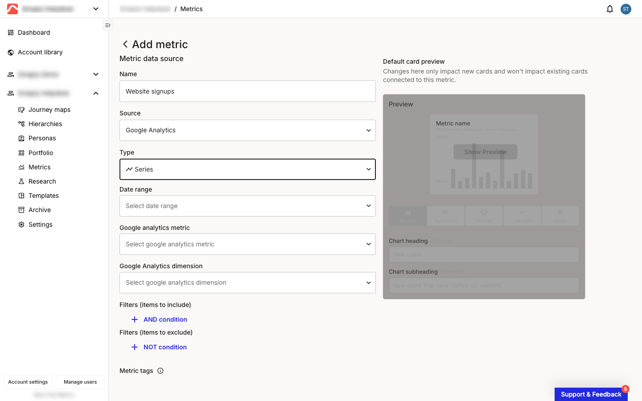Click the Account library globe icon
The image size is (642, 401).
(11, 52)
